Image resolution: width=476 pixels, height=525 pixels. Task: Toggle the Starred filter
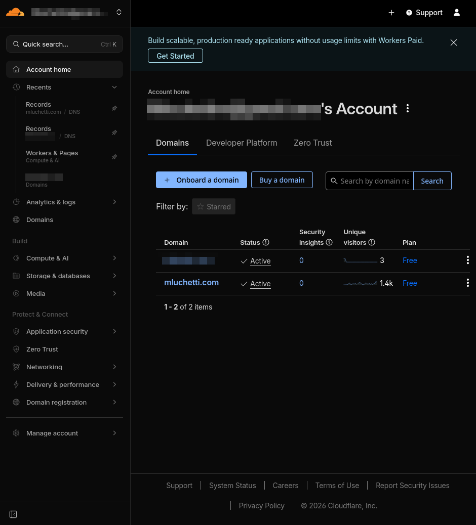coord(214,206)
